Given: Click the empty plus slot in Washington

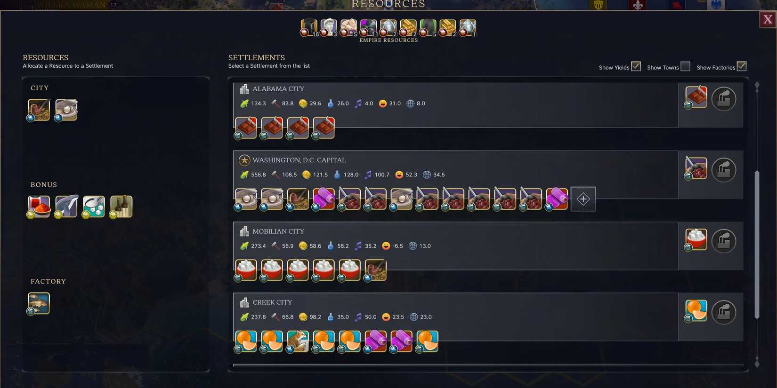Looking at the screenshot, I should [x=583, y=199].
